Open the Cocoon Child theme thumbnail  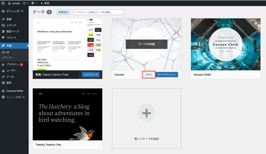[x=226, y=44]
